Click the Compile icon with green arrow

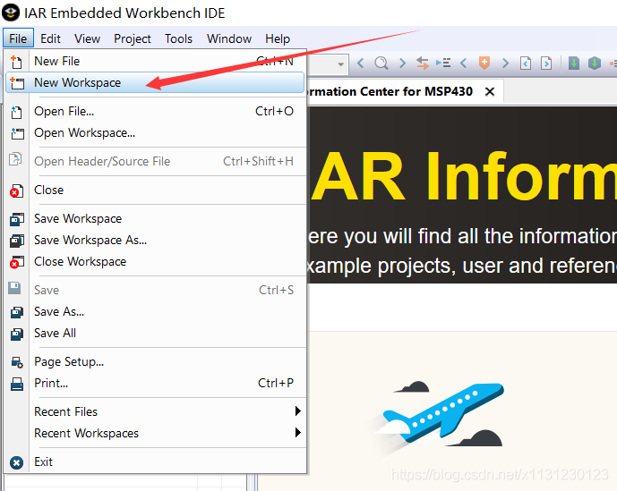574,63
